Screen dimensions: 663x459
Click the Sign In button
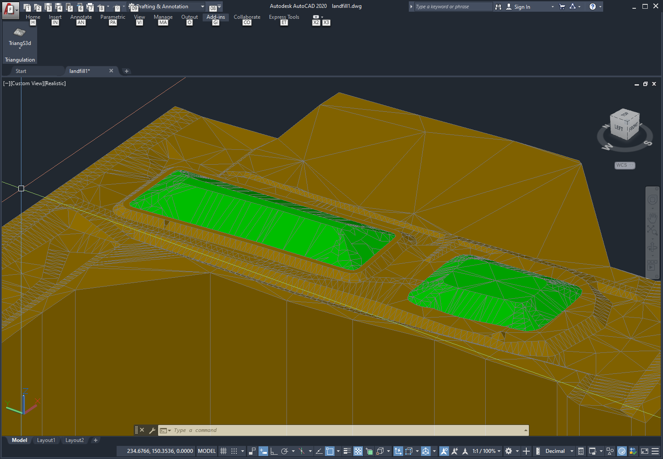pyautogui.click(x=521, y=7)
